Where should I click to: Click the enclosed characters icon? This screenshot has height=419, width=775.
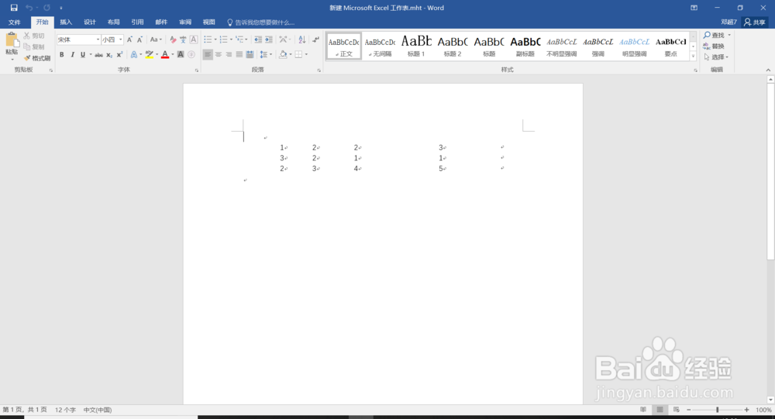(x=191, y=55)
